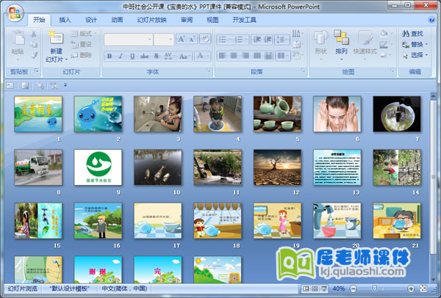The width and height of the screenshot is (441, 298).
Task: Open the font name dropdown
Action: coord(150,40)
